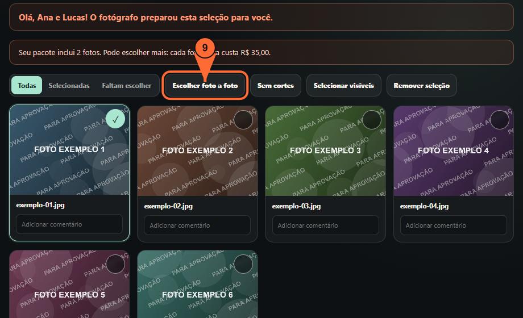This screenshot has width=523, height=318.
Task: Open the Foto Exemplo 3 thumbnail
Action: click(x=326, y=150)
